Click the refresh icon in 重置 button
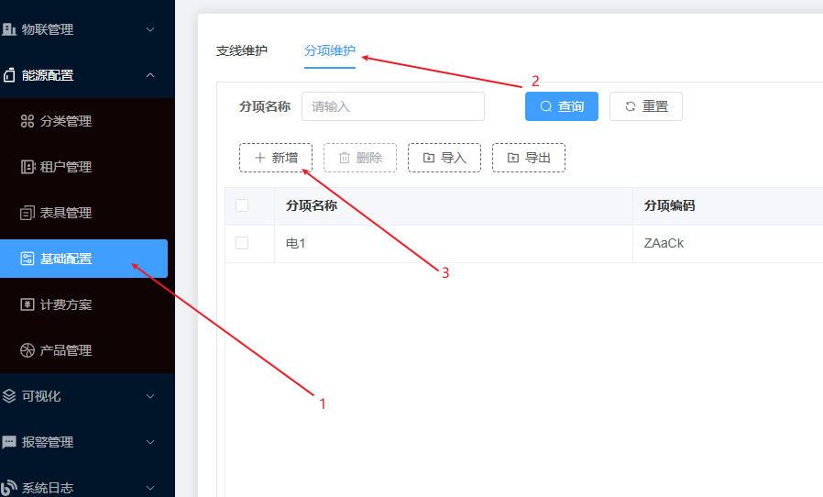Screen dimensions: 823x497 pyautogui.click(x=631, y=106)
